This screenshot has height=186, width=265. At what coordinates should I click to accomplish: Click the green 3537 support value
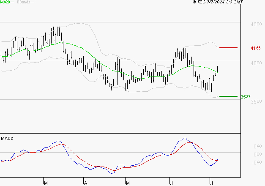[x=246, y=97]
